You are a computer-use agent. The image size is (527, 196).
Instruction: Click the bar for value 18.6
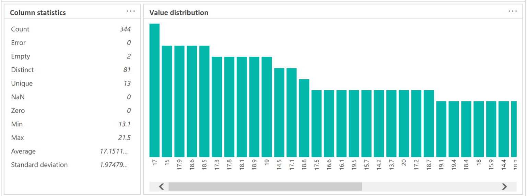192,101
